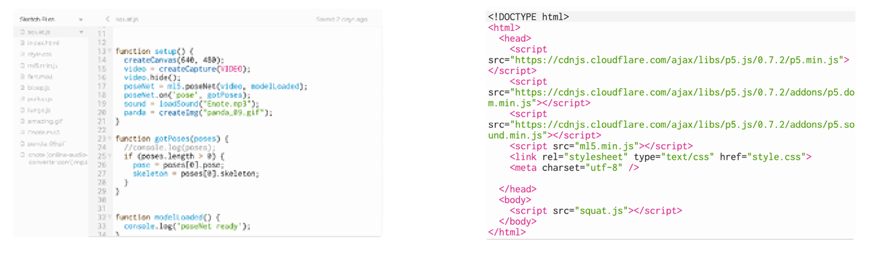Click the poseNet.on('pose', gotPoses) line

tap(187, 95)
